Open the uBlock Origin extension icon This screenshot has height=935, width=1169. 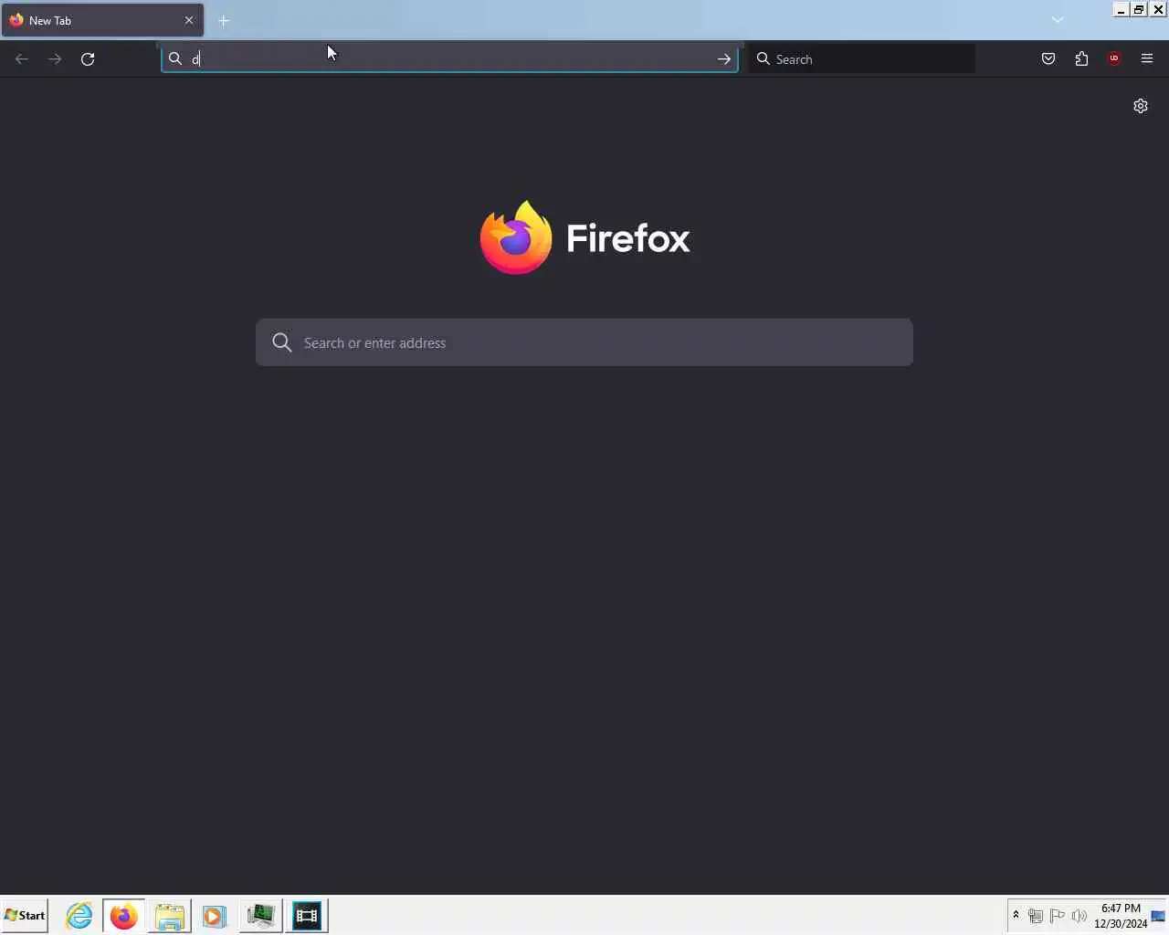[x=1114, y=58]
